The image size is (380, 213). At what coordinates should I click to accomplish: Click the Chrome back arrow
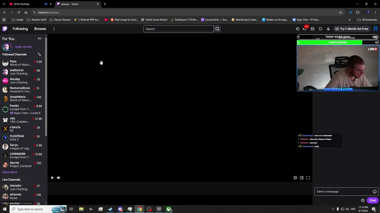point(4,12)
